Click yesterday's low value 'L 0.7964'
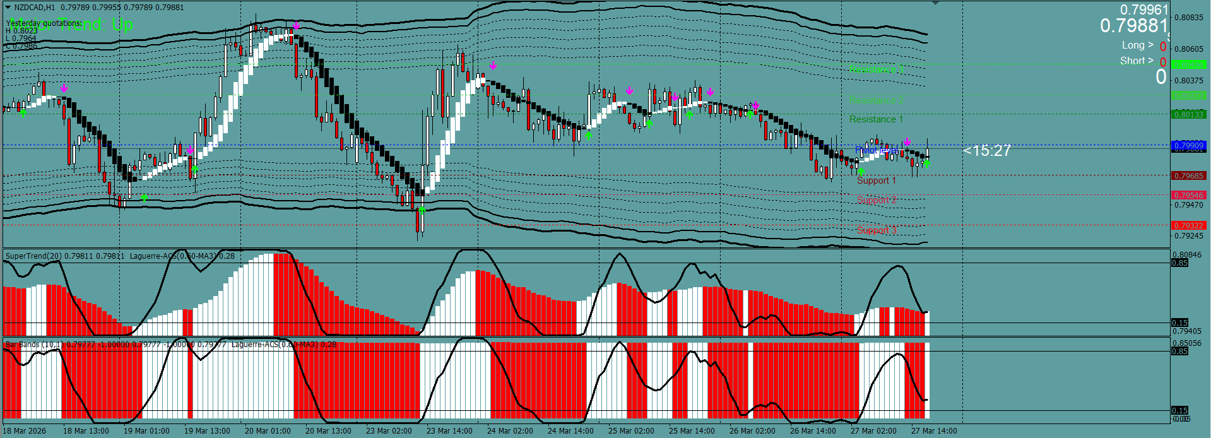1211x438 pixels. click(x=21, y=38)
